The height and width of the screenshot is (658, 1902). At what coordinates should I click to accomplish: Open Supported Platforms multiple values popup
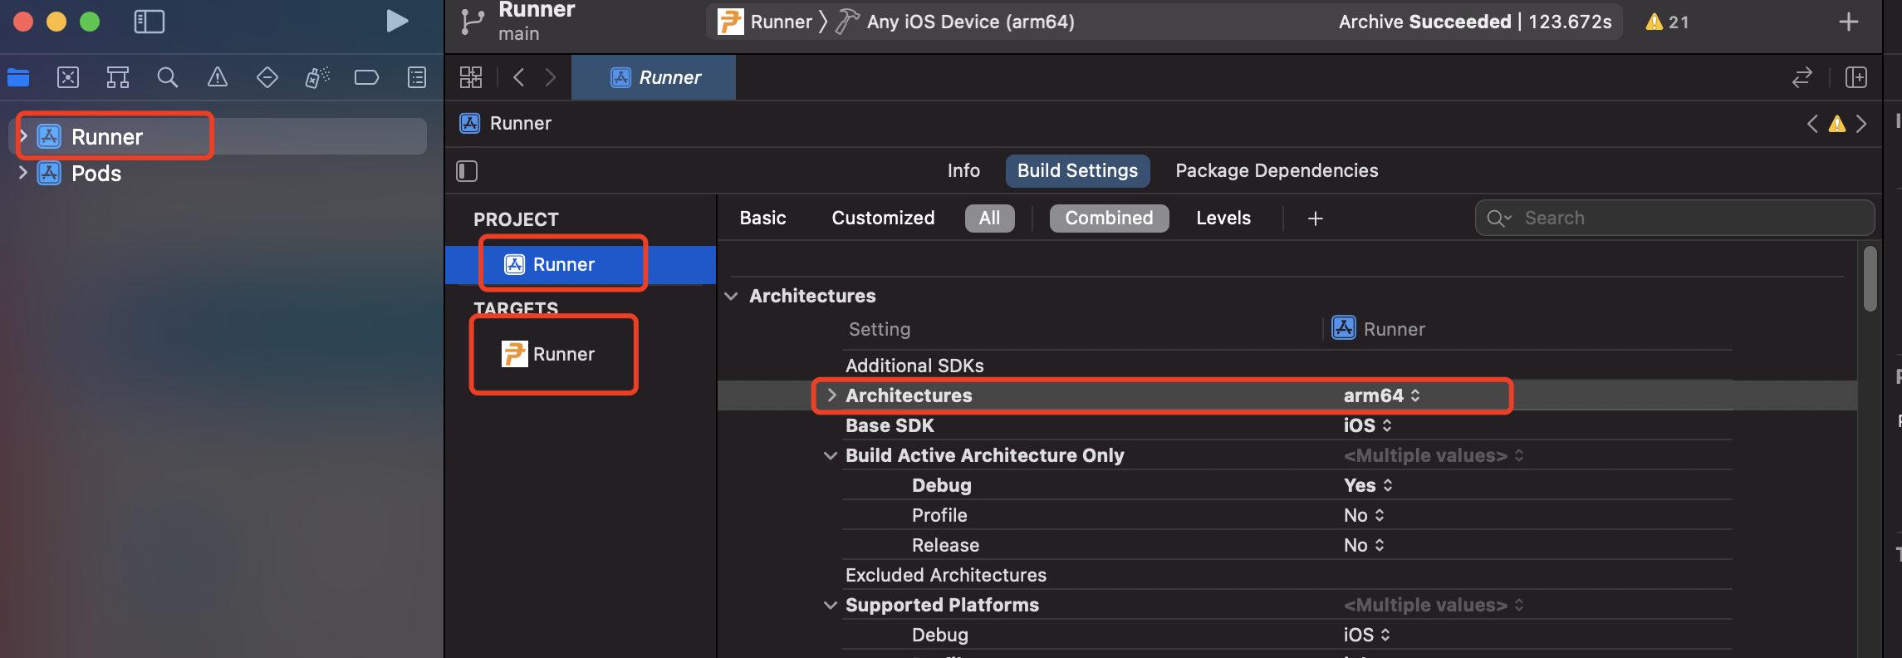(1434, 605)
